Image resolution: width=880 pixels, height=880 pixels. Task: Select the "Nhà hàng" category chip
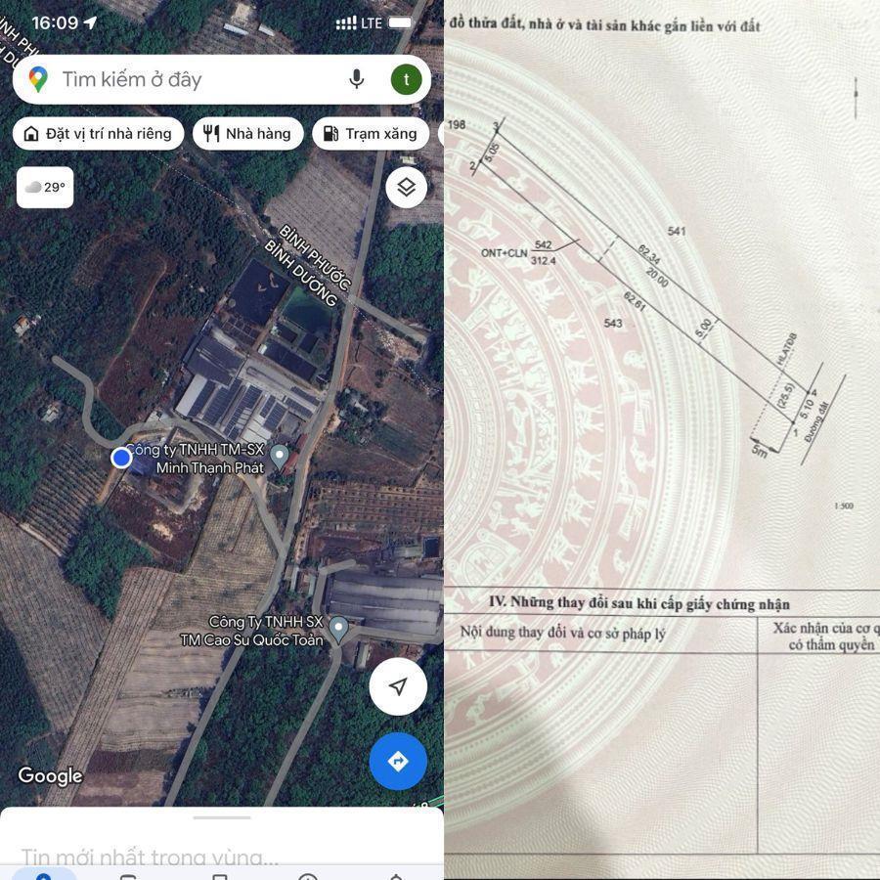click(x=247, y=134)
